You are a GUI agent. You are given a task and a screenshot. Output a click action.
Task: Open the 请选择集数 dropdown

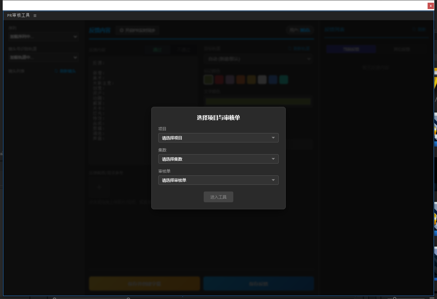218,159
